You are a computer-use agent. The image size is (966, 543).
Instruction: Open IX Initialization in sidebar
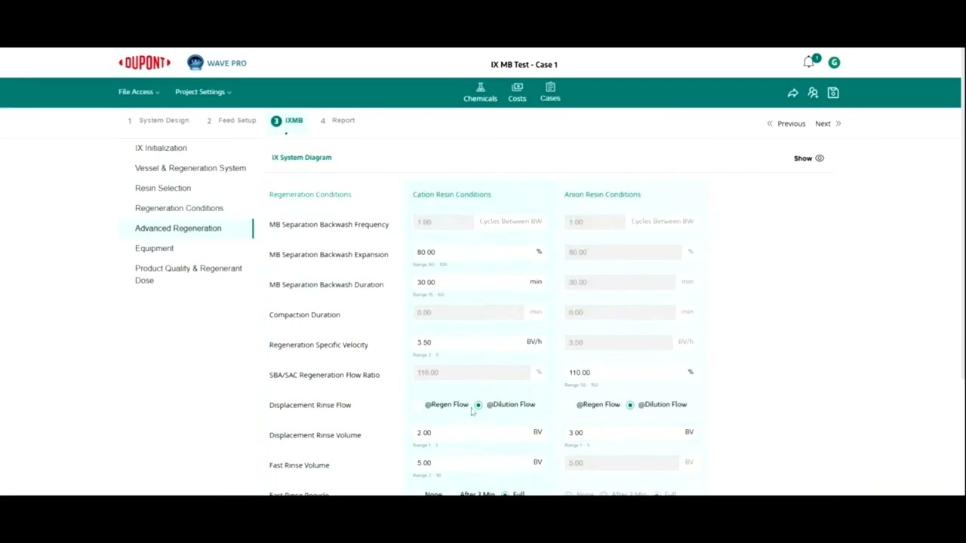click(161, 148)
